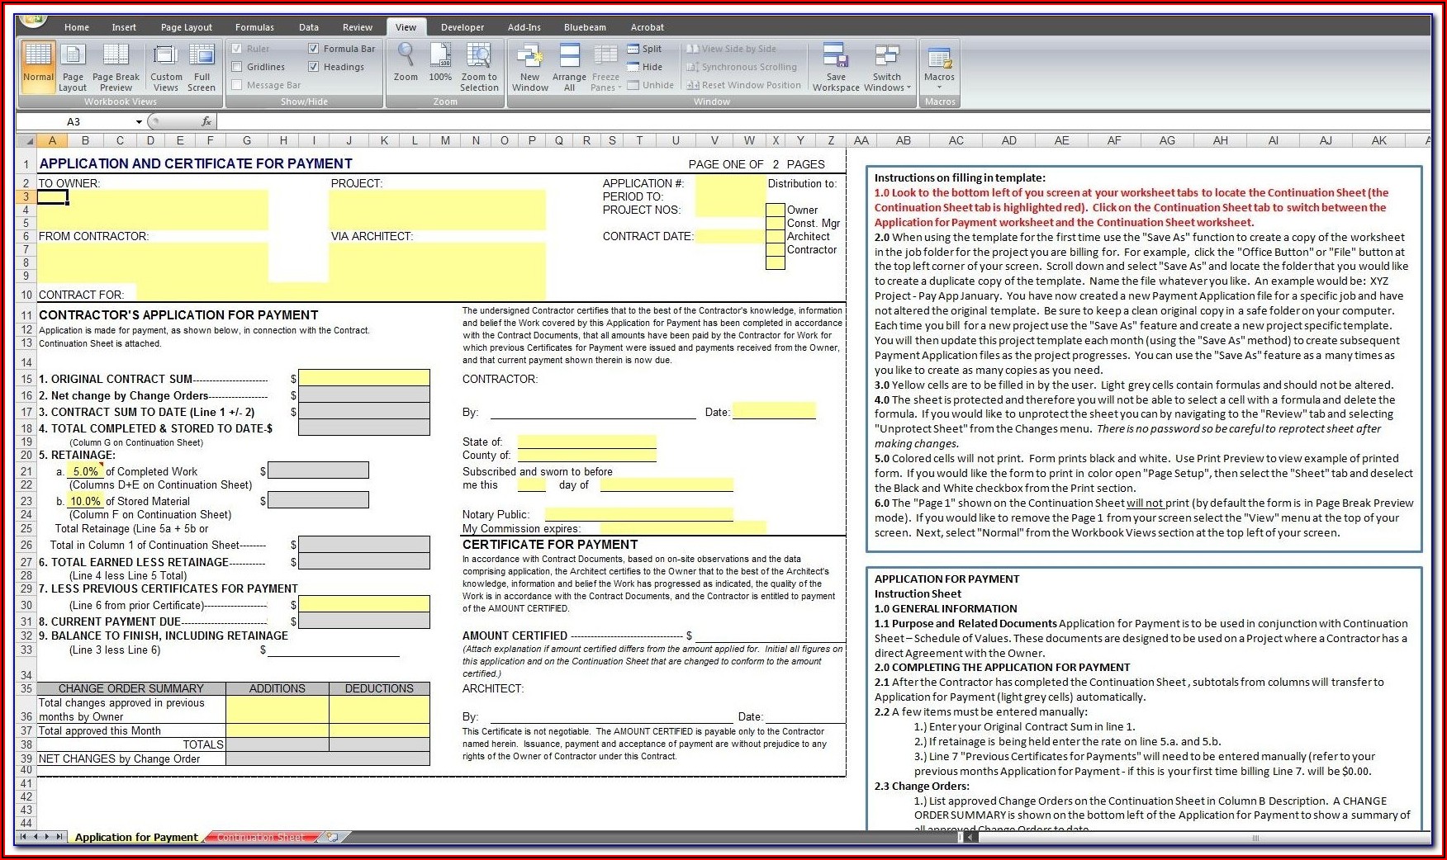Zoom to Selection in ribbon

479,66
